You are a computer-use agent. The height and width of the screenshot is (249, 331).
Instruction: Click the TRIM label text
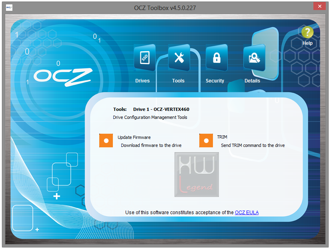222,137
